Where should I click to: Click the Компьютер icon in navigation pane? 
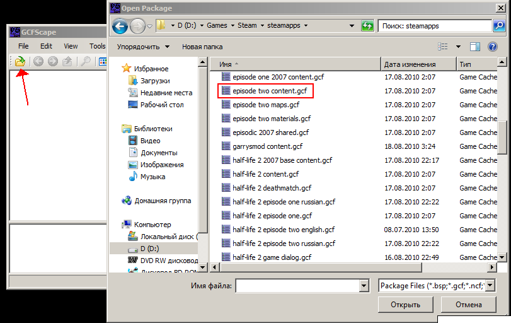127,225
